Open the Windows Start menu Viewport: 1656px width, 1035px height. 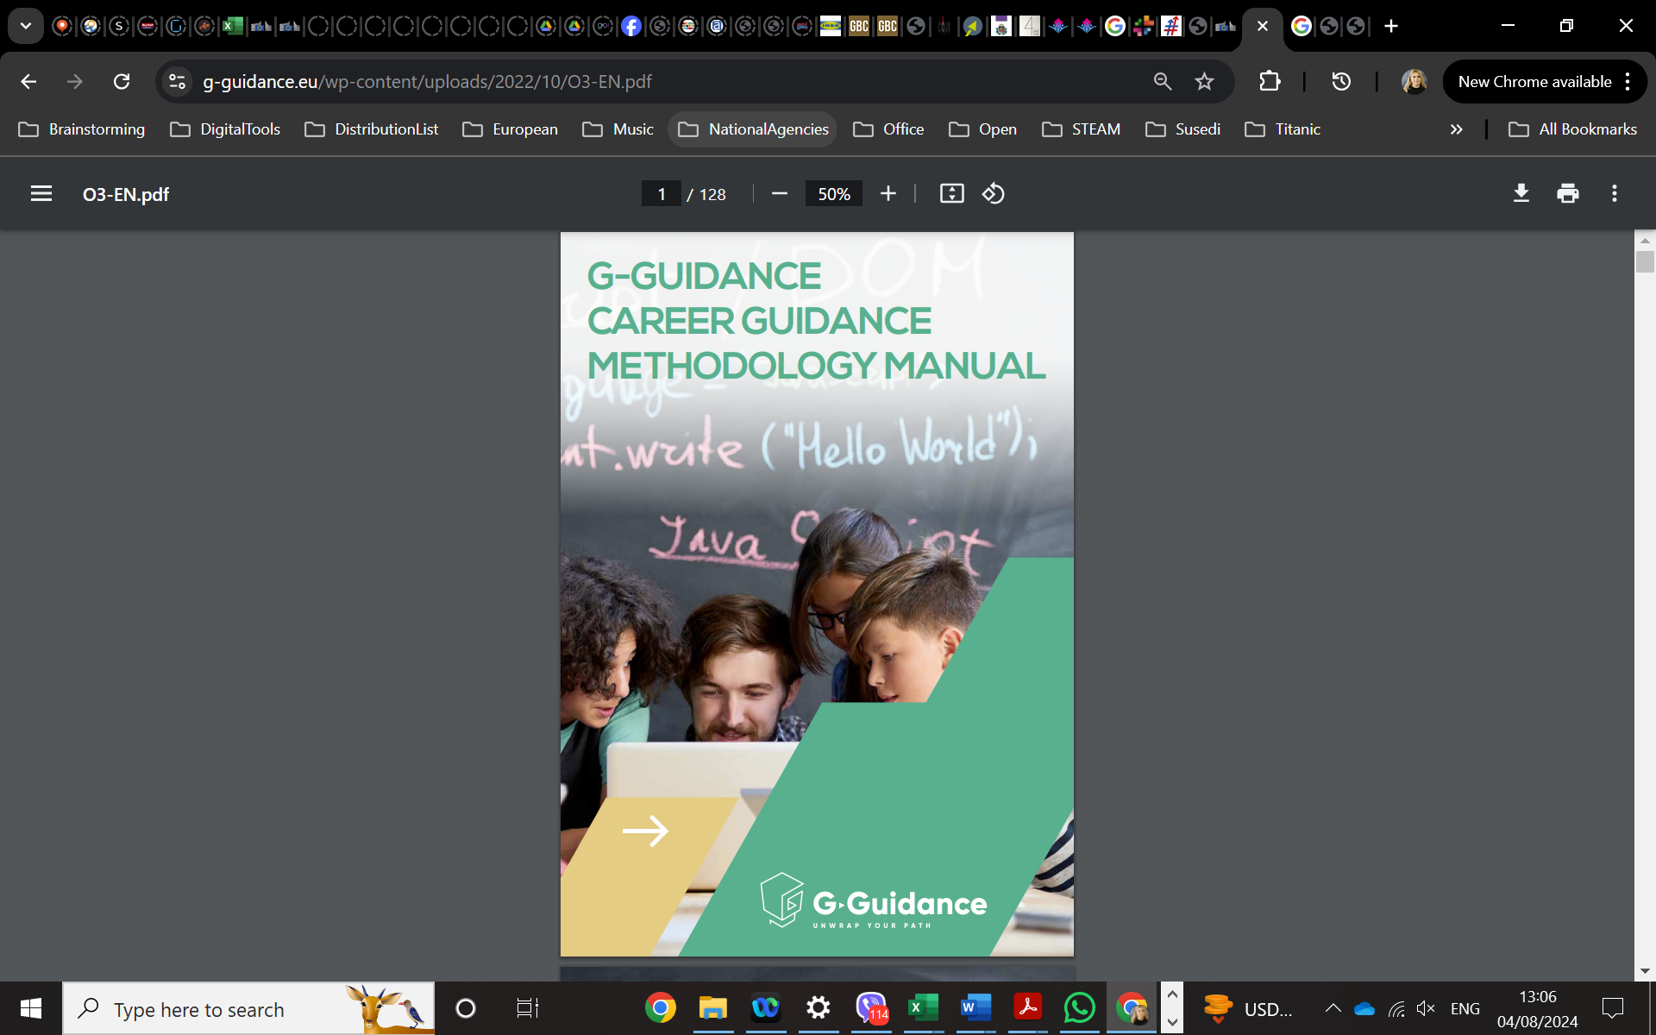31,1008
